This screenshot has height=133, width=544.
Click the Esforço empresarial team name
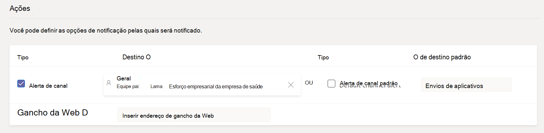(x=216, y=86)
